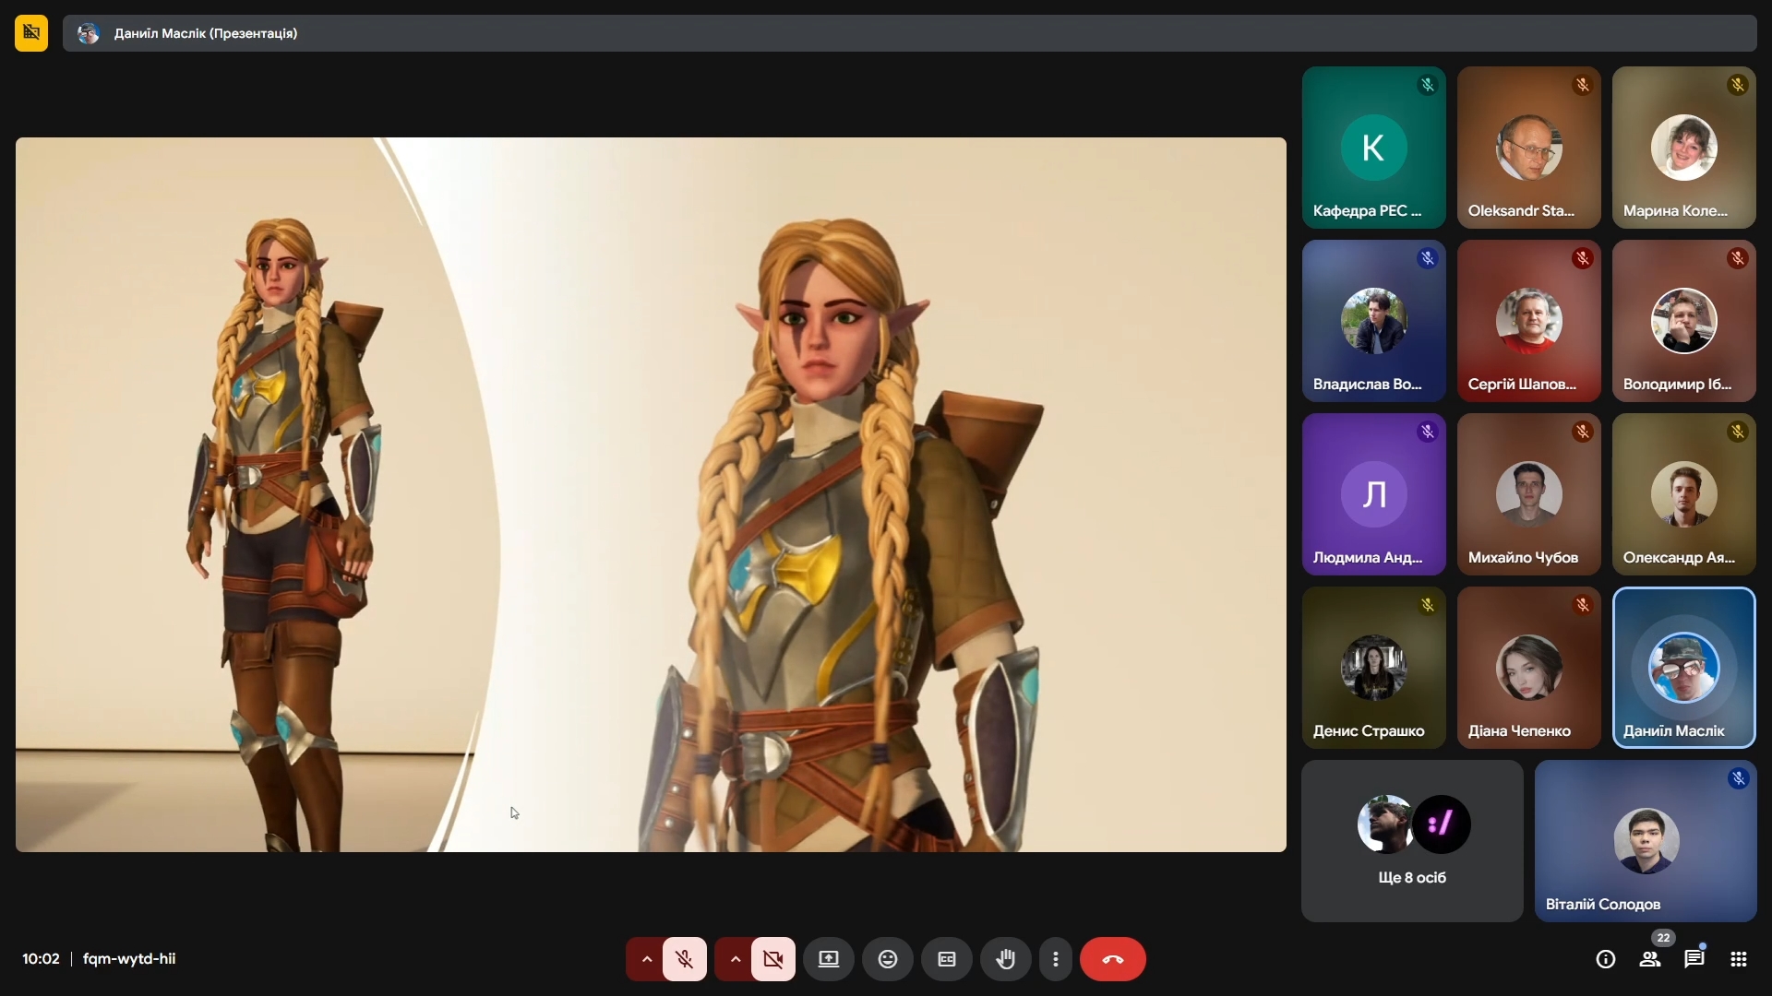Show the participants list people icon
The height and width of the screenshot is (996, 1772).
(x=1649, y=959)
